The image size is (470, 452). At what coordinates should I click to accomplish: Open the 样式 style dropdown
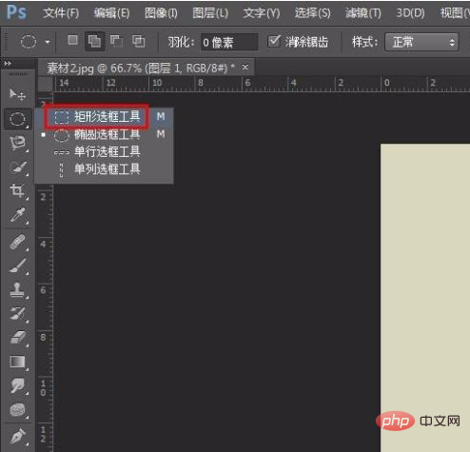tap(421, 42)
